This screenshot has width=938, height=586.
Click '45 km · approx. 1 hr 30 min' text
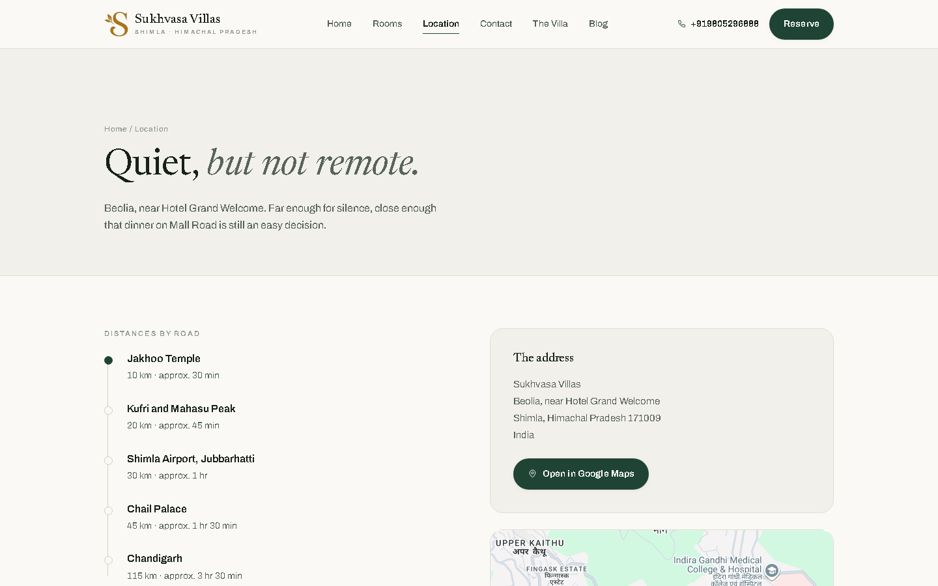point(182,526)
